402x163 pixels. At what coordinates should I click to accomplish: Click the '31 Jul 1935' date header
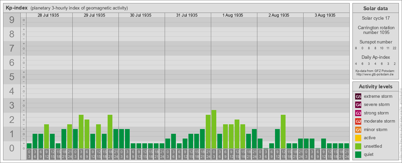[x=187, y=15]
